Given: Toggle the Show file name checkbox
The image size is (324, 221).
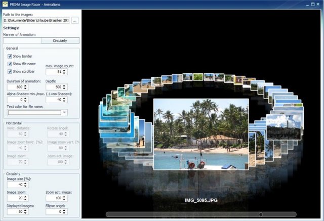Looking at the screenshot, I should tap(10, 64).
